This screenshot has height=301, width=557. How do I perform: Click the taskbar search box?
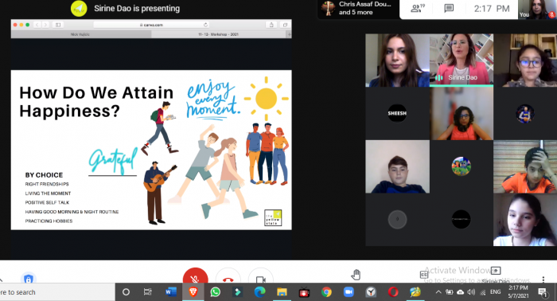tap(56, 292)
